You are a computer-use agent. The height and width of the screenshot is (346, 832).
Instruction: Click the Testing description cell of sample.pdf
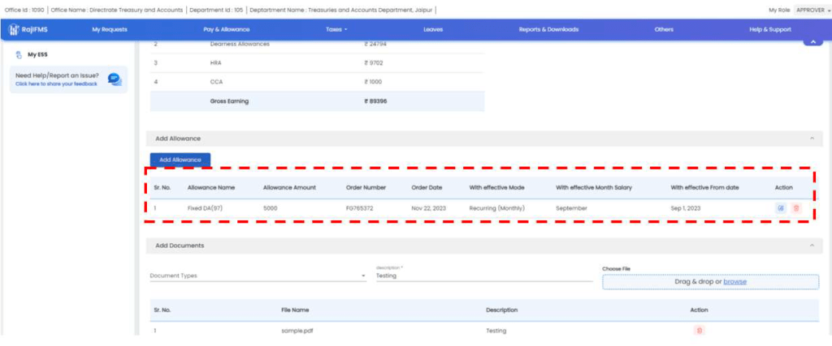[496, 331]
